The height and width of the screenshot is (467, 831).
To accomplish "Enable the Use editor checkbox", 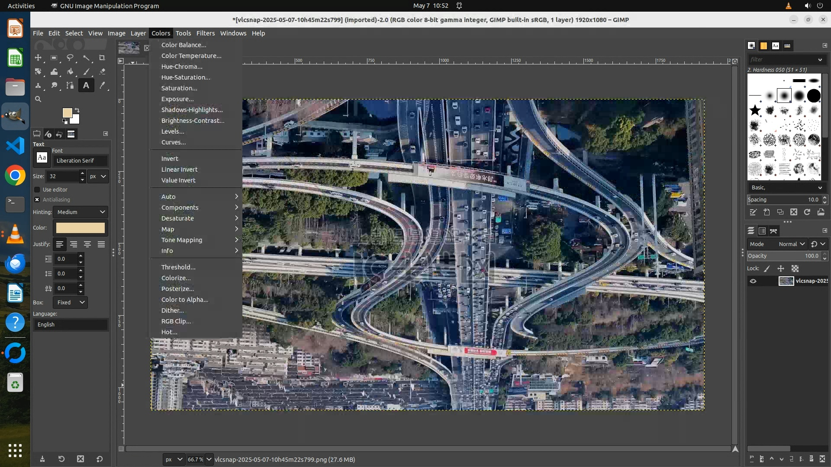I will [x=37, y=190].
